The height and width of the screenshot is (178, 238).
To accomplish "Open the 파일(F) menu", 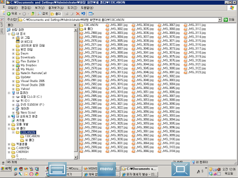I will click(x=13, y=8).
